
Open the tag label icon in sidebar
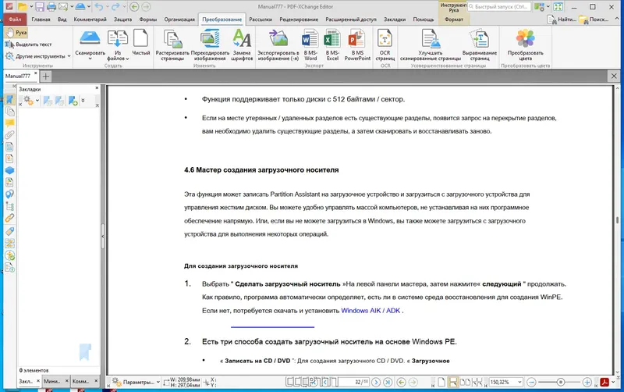[9, 231]
